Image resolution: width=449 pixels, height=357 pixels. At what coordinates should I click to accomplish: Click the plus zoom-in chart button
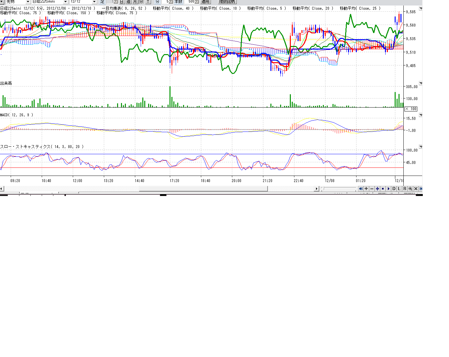pos(366,189)
